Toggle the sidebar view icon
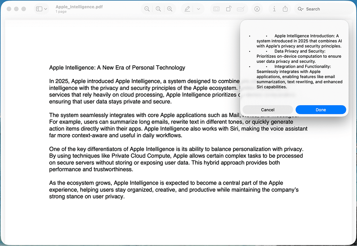This screenshot has height=246, width=357. click(39, 9)
